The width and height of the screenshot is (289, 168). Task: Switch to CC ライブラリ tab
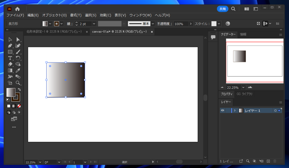coord(245,94)
